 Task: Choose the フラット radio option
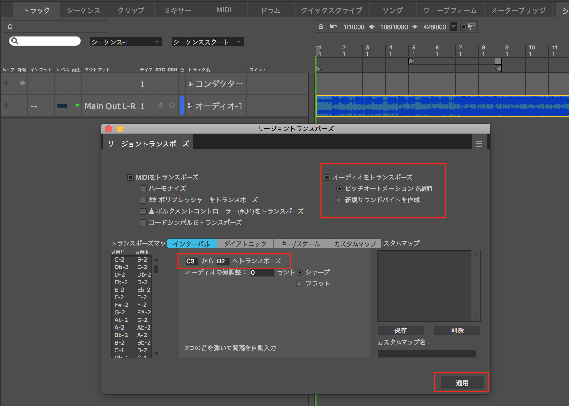[x=299, y=284]
